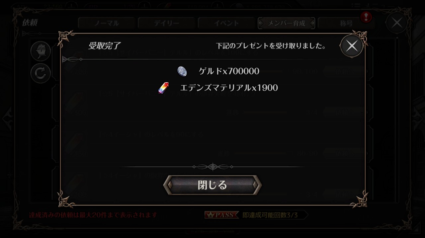Click the 閉じる button
This screenshot has width=425, height=238.
pos(212,185)
